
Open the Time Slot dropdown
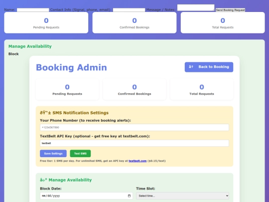[x=182, y=196]
